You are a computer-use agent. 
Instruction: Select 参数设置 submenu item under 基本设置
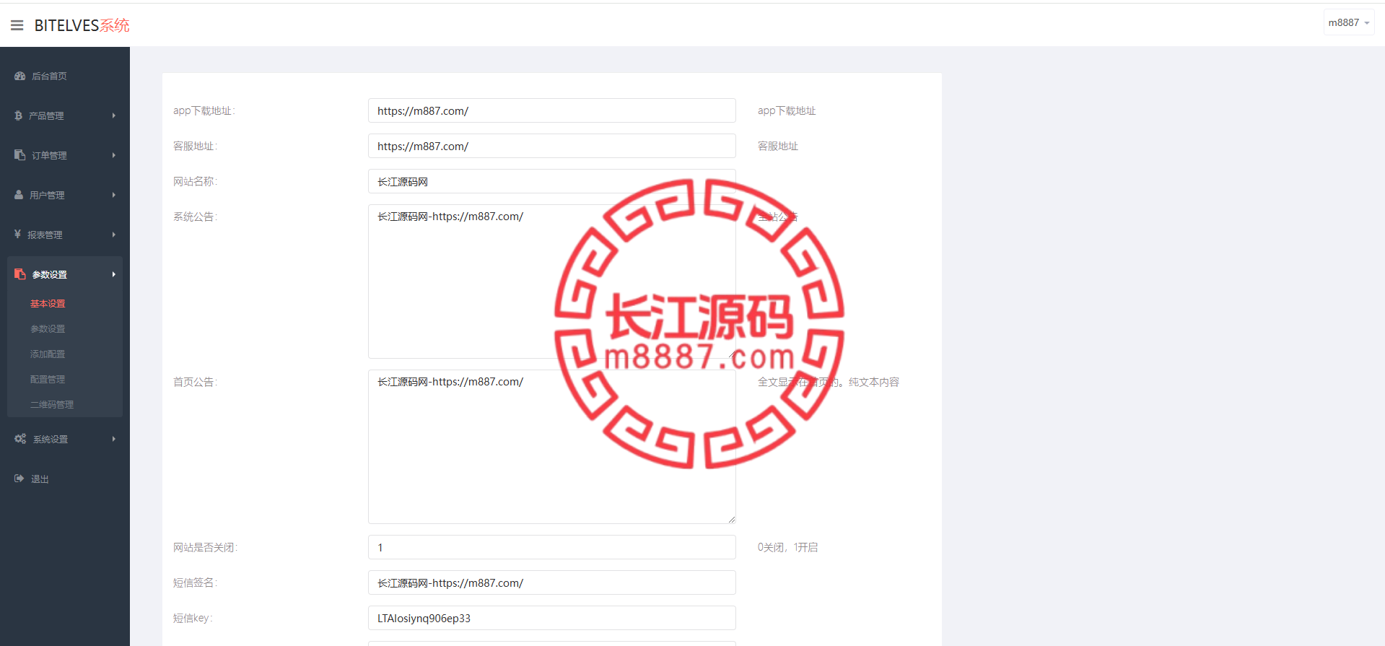[48, 329]
